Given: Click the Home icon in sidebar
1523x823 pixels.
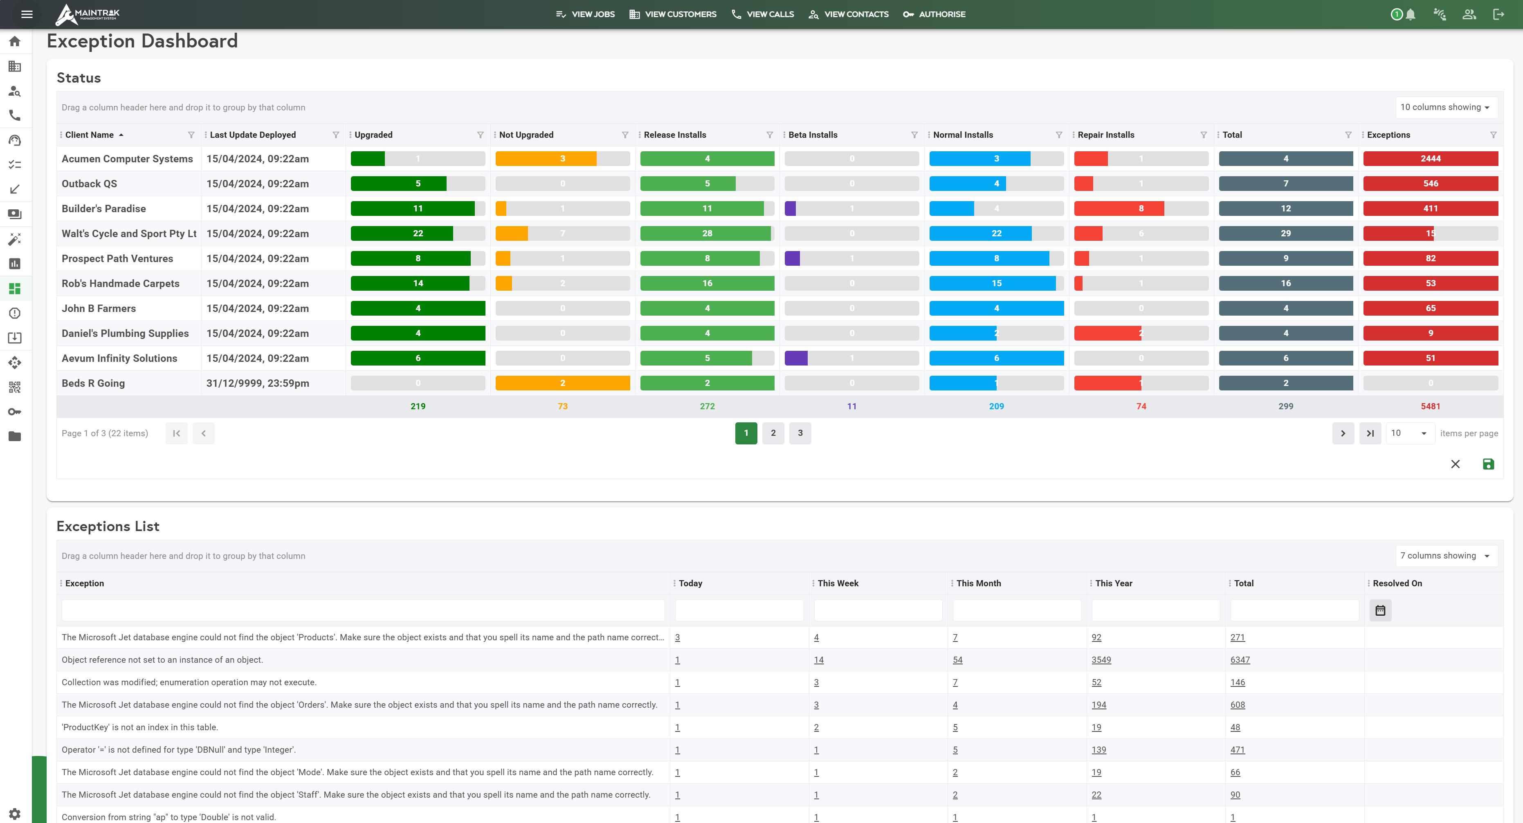Looking at the screenshot, I should point(15,41).
